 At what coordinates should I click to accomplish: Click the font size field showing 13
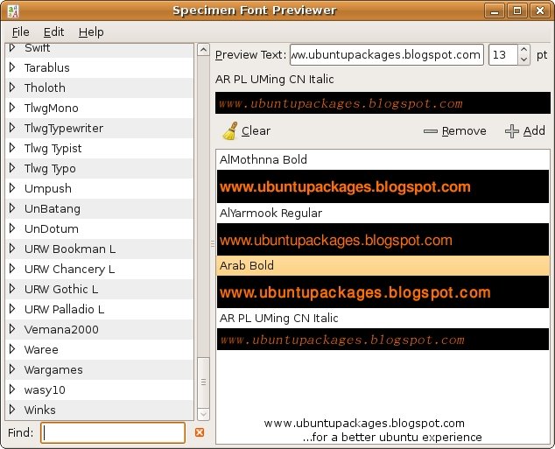pyautogui.click(x=503, y=55)
